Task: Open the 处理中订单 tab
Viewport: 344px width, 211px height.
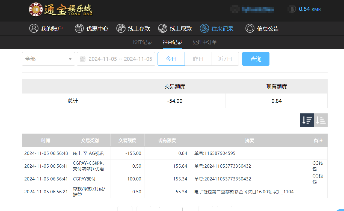Action: tap(204, 42)
